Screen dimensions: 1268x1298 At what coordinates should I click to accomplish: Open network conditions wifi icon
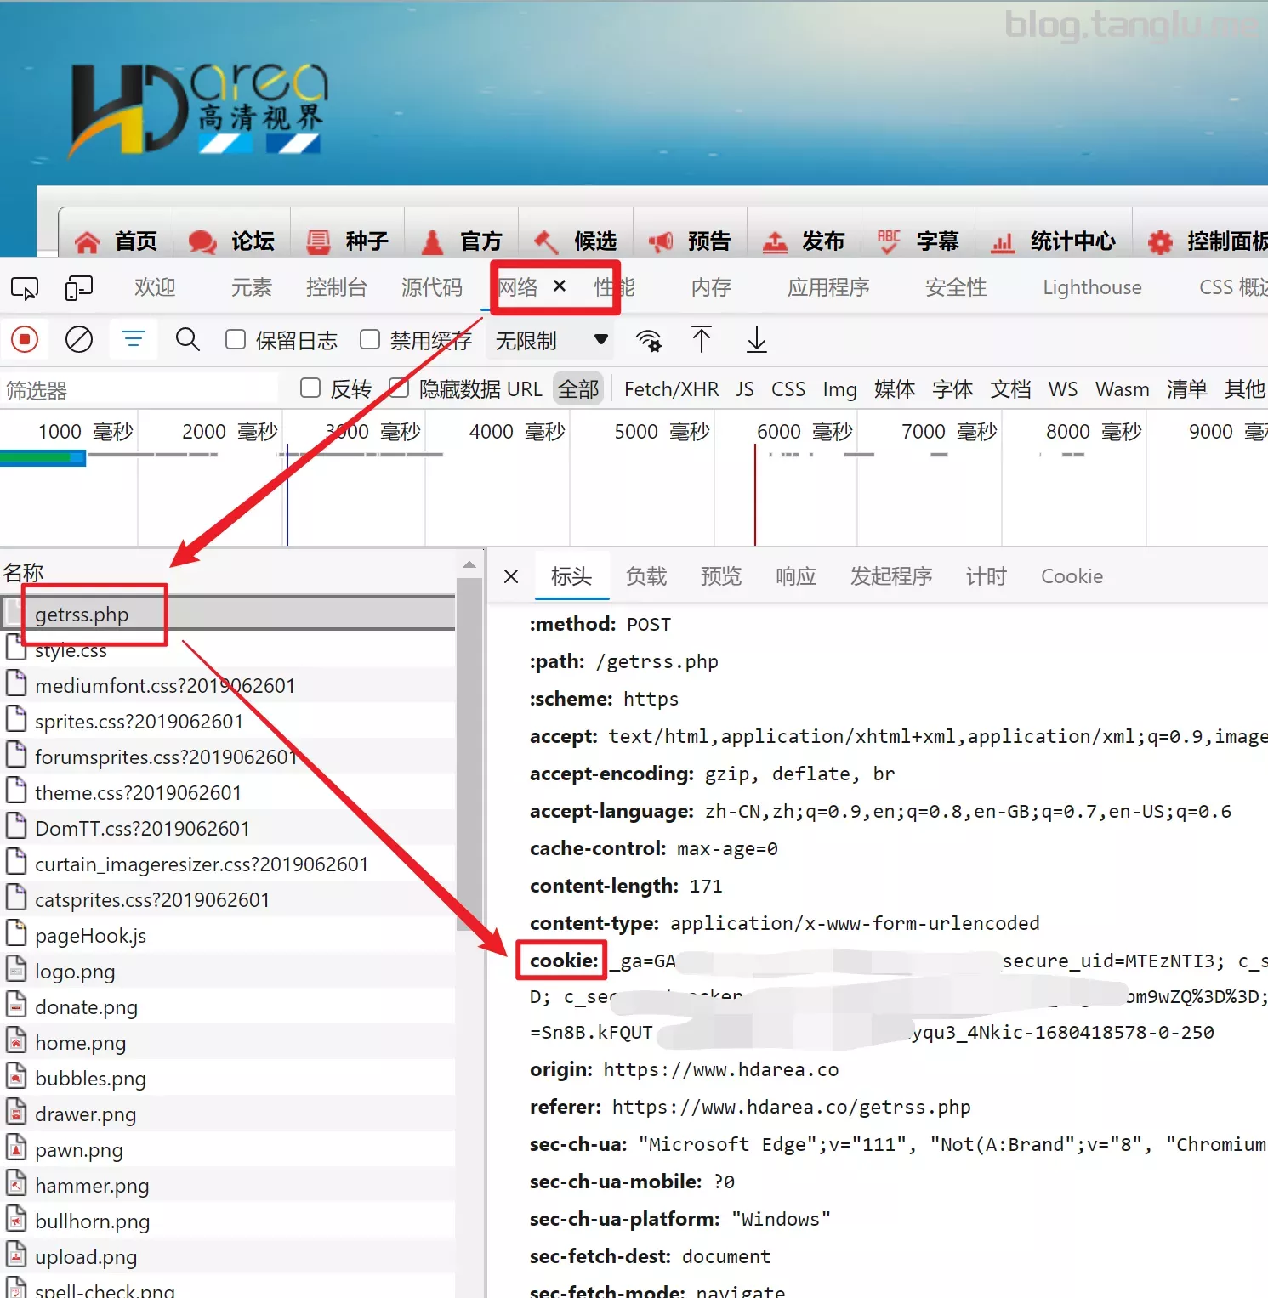coord(649,340)
